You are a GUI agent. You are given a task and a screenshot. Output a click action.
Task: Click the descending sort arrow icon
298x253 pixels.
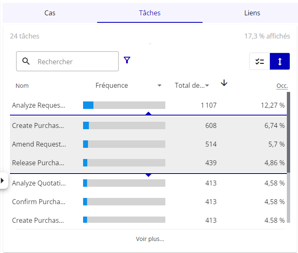pyautogui.click(x=224, y=83)
